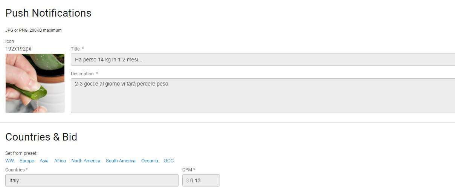Choose the Asia preset link
The width and height of the screenshot is (455, 191).
[44, 161]
